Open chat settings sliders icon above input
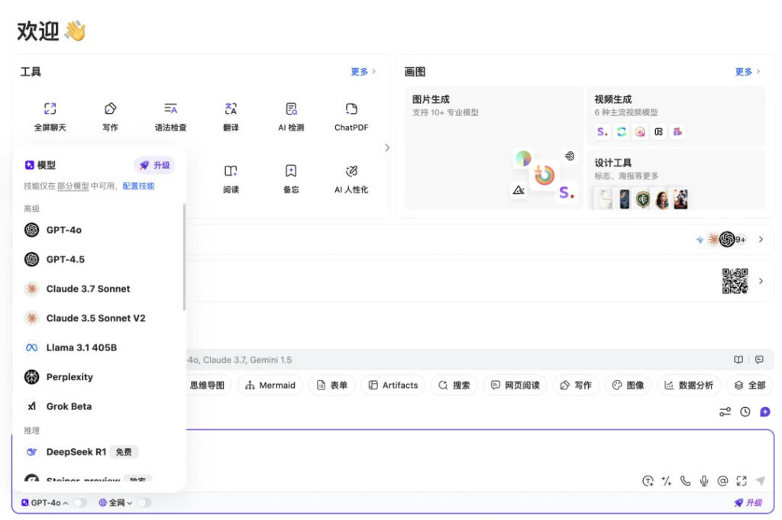 [x=725, y=412]
